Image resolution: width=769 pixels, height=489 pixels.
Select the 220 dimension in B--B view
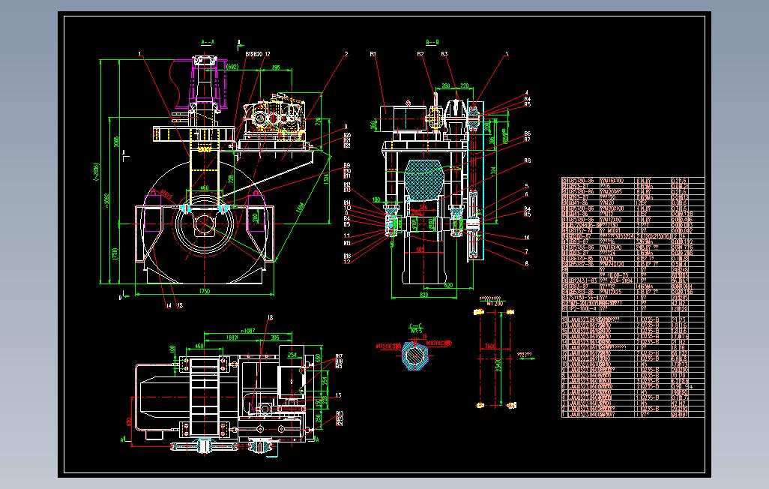click(x=464, y=86)
